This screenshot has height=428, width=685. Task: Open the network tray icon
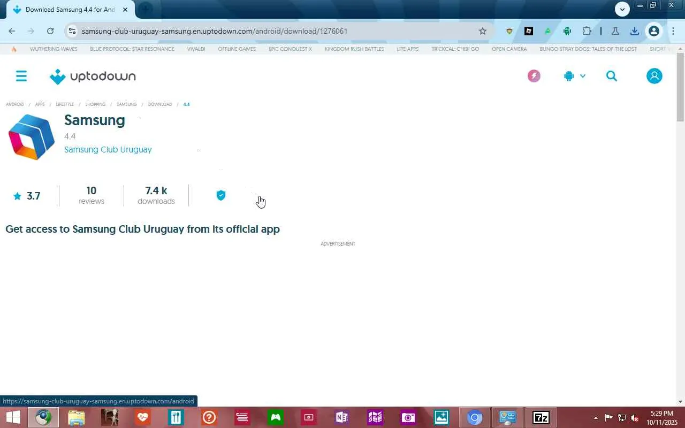pyautogui.click(x=622, y=418)
